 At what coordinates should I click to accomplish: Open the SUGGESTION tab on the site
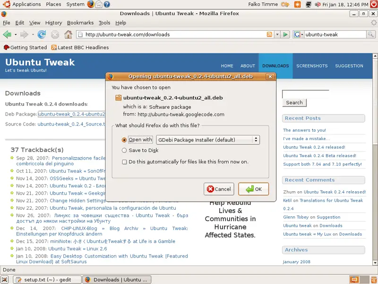tap(349, 66)
